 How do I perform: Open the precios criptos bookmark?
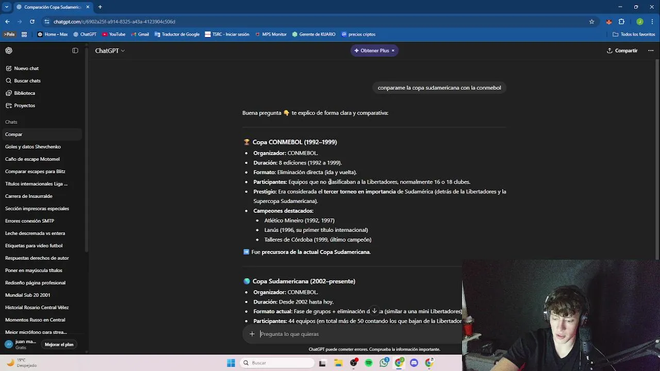(x=358, y=35)
